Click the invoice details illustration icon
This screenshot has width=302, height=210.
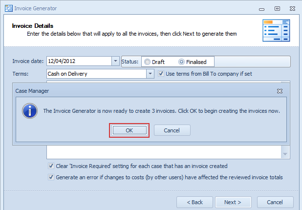tap(276, 30)
